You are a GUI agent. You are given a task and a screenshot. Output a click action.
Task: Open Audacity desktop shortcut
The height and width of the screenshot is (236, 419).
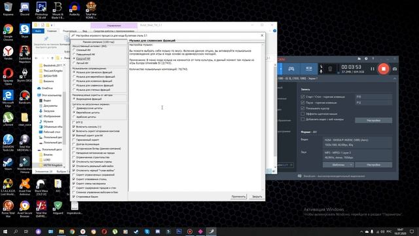point(74,9)
